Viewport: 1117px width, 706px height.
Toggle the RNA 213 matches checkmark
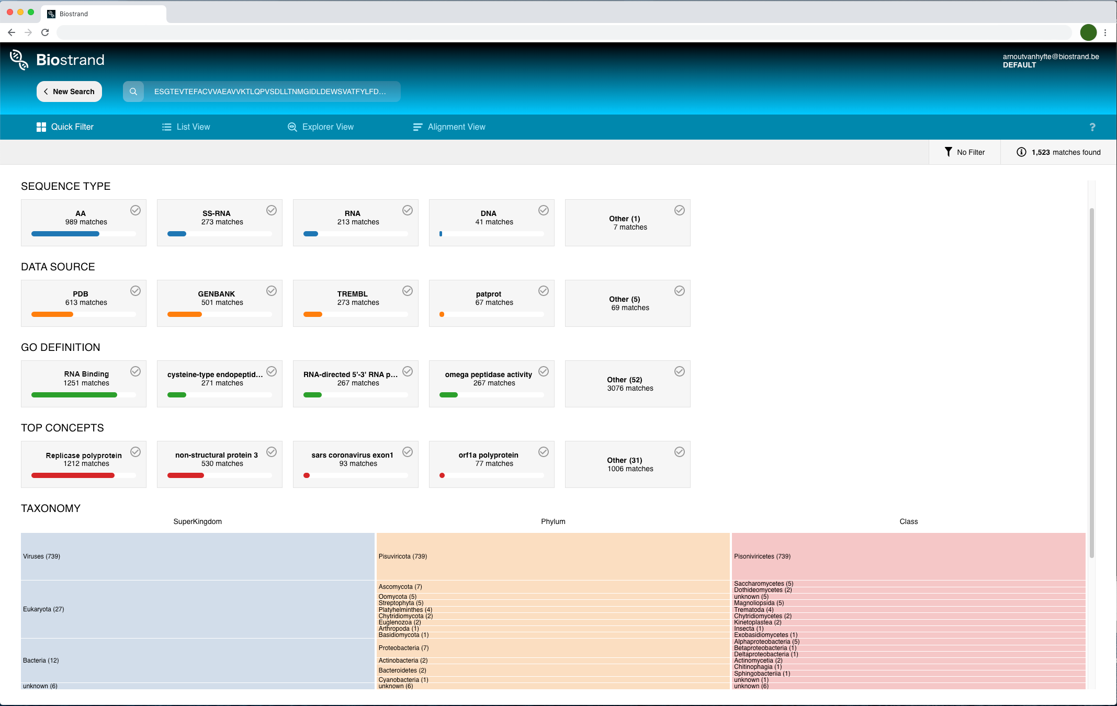pyautogui.click(x=408, y=210)
